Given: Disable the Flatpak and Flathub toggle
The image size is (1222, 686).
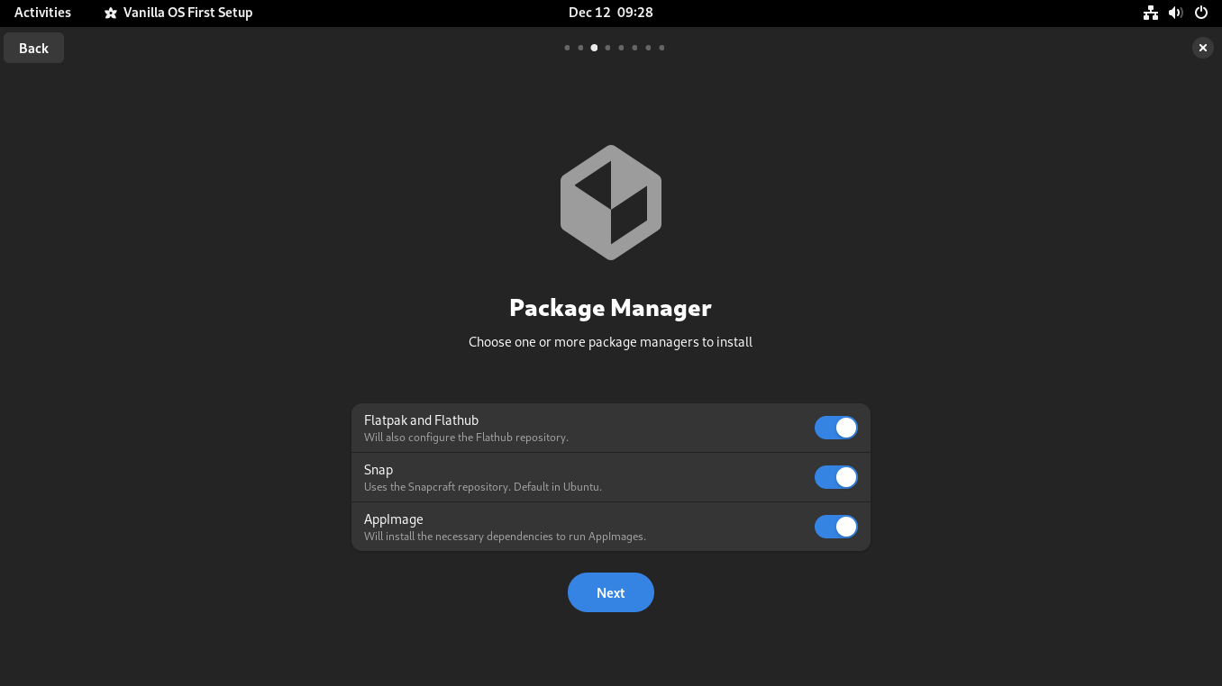Looking at the screenshot, I should [835, 428].
